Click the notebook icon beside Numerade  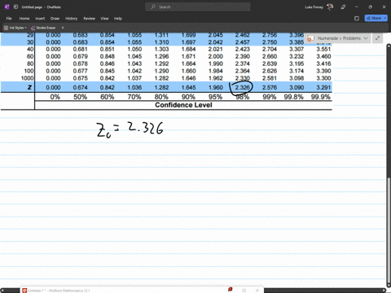click(310, 38)
